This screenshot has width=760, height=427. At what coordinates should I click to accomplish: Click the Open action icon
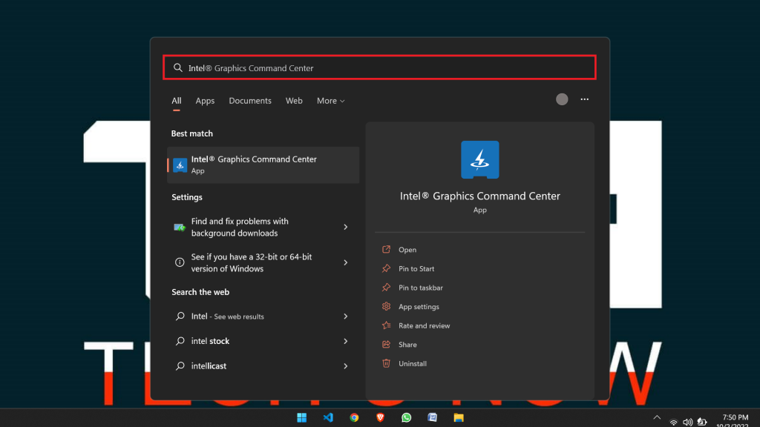tap(386, 249)
